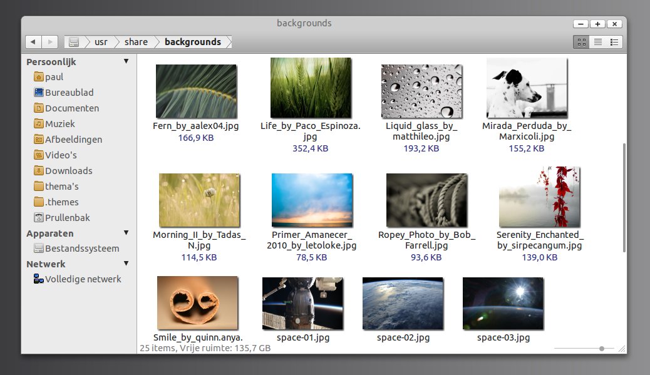The image size is (650, 375).
Task: Select Morning_II_by_Tadas_N.jpg thumbnail
Action: [199, 200]
